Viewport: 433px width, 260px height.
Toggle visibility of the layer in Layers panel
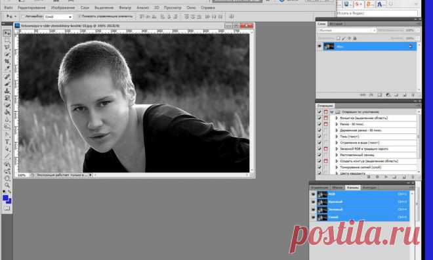point(320,47)
